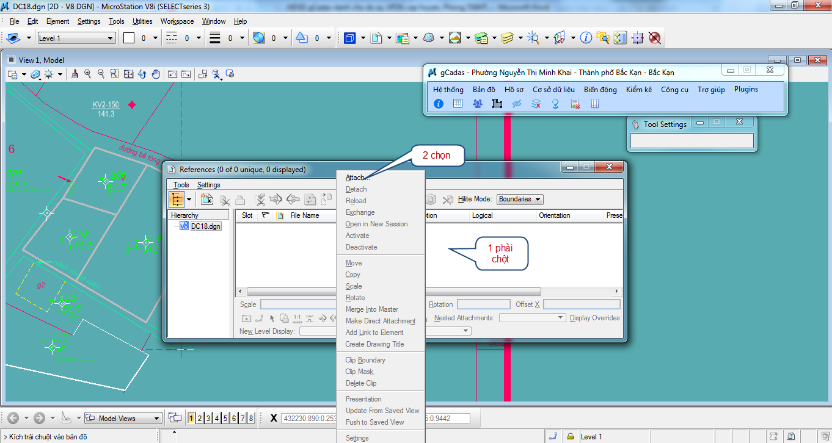Open the Level 1 active level dropdown
The height and width of the screenshot is (443, 832).
(x=76, y=38)
